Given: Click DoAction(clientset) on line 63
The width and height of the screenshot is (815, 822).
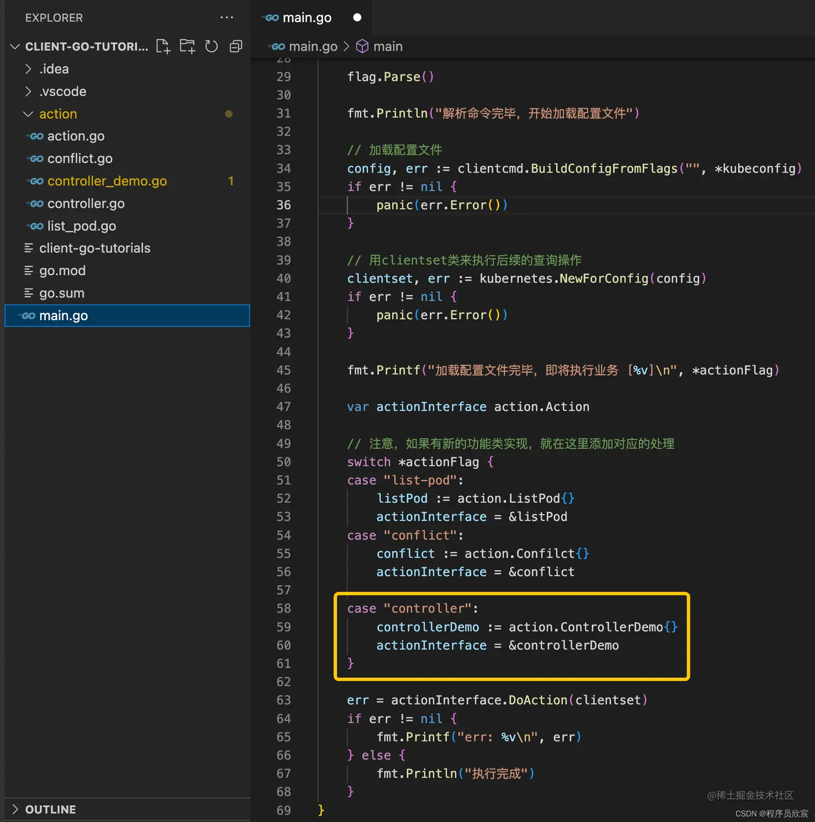Looking at the screenshot, I should [578, 700].
